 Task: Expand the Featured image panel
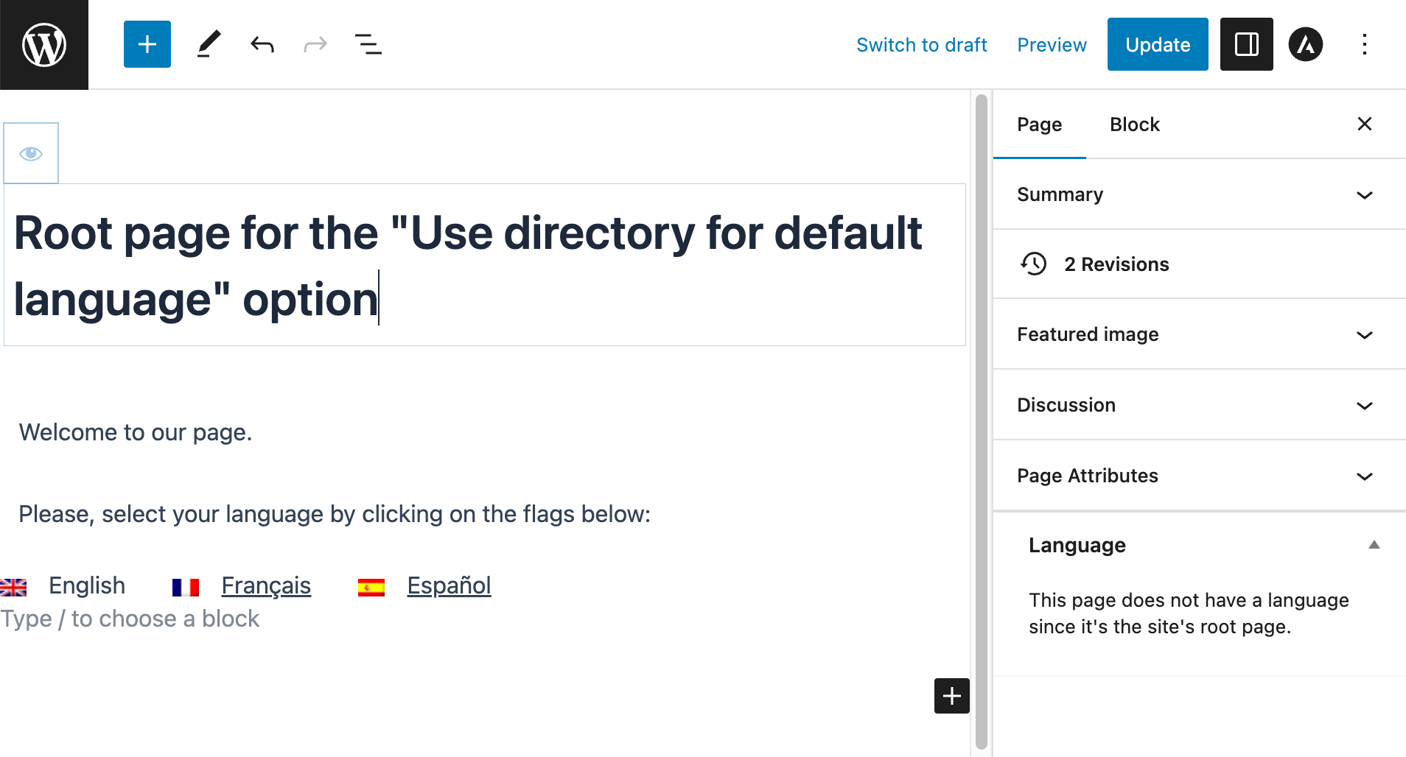[1199, 334]
